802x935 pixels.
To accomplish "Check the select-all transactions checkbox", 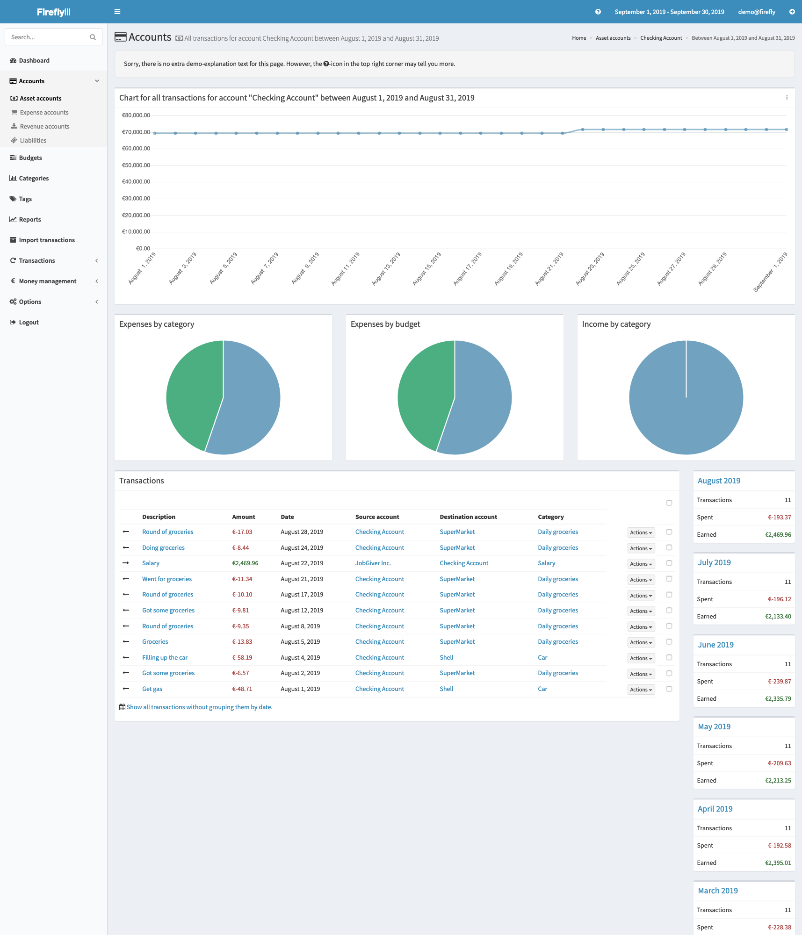I will 669,503.
